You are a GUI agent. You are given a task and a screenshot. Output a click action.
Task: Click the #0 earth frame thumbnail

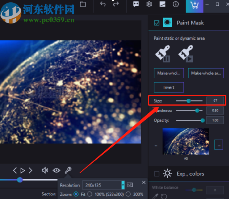186,141
